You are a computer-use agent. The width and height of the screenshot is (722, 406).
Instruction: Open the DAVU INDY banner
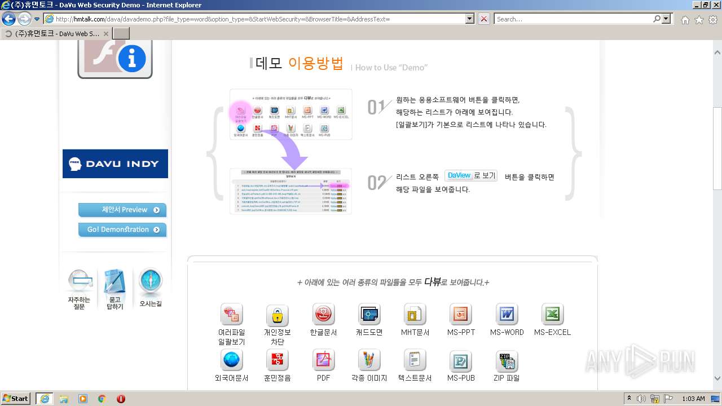coord(115,164)
